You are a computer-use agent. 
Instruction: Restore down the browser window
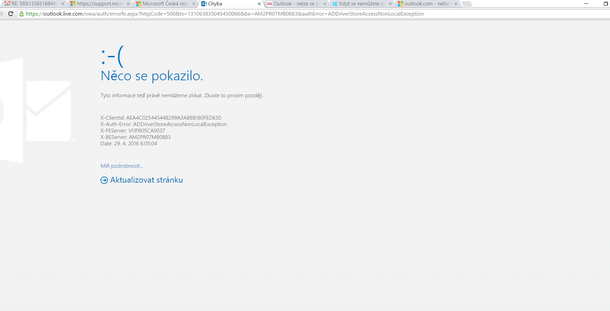coord(606,4)
